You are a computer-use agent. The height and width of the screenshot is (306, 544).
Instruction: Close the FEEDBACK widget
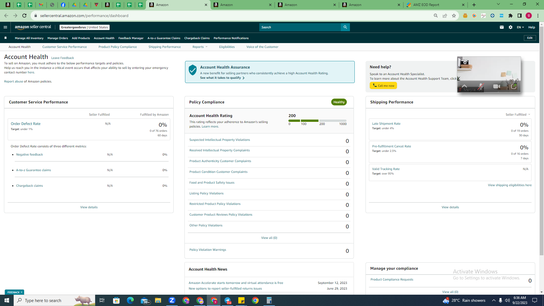tap(21, 292)
